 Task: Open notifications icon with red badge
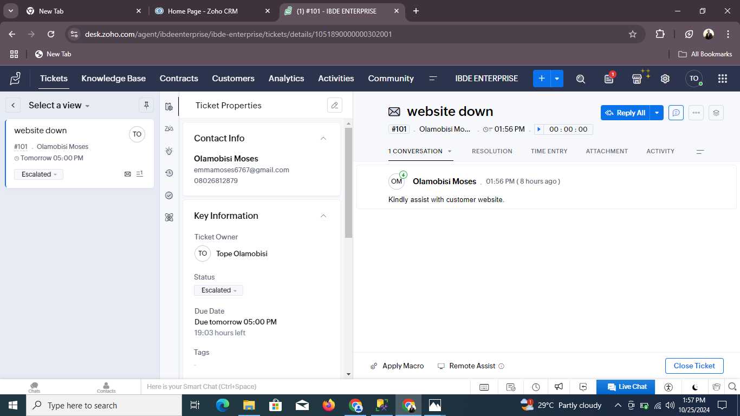point(609,79)
